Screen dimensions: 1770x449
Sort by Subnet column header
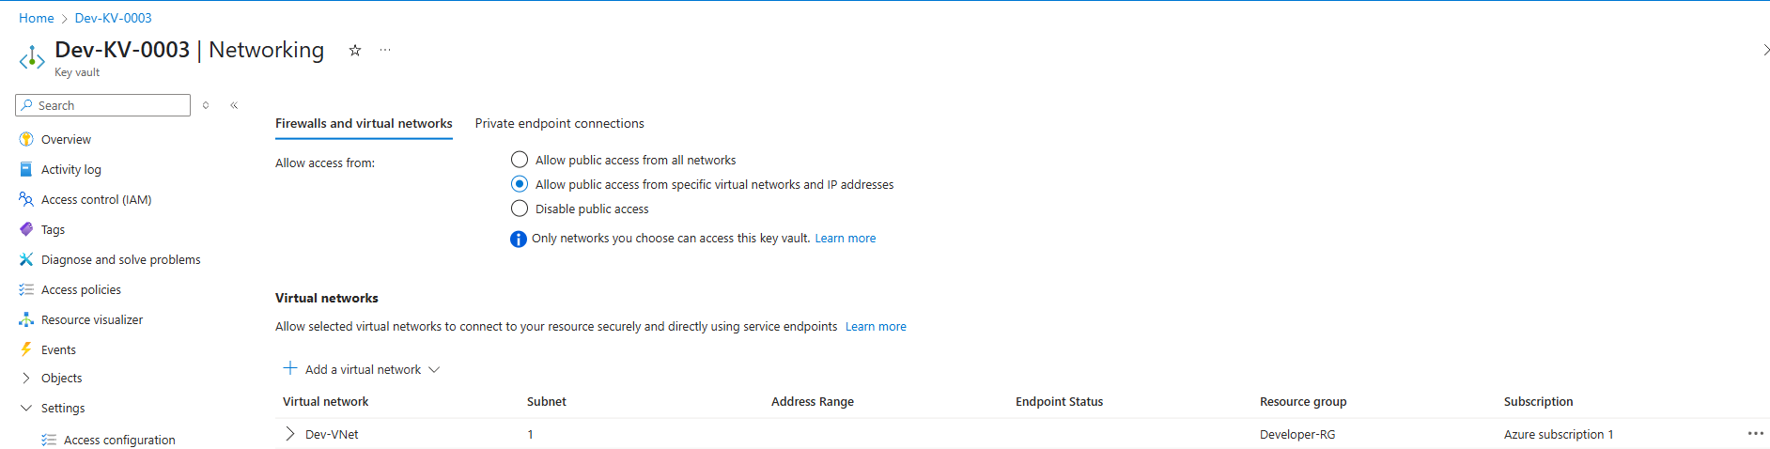click(x=547, y=401)
